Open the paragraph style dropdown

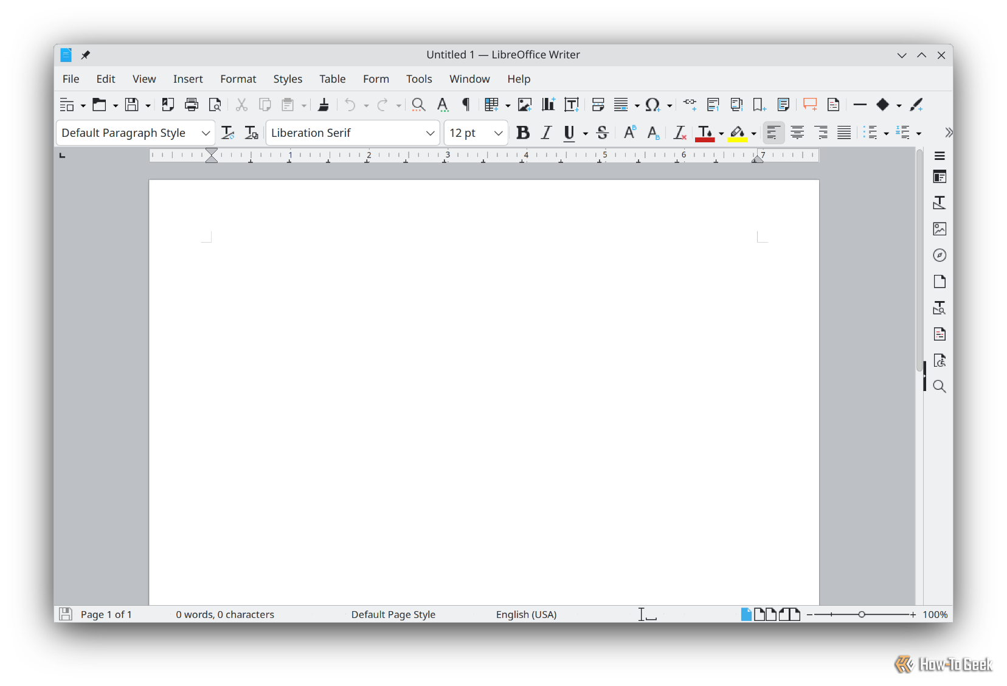(206, 133)
